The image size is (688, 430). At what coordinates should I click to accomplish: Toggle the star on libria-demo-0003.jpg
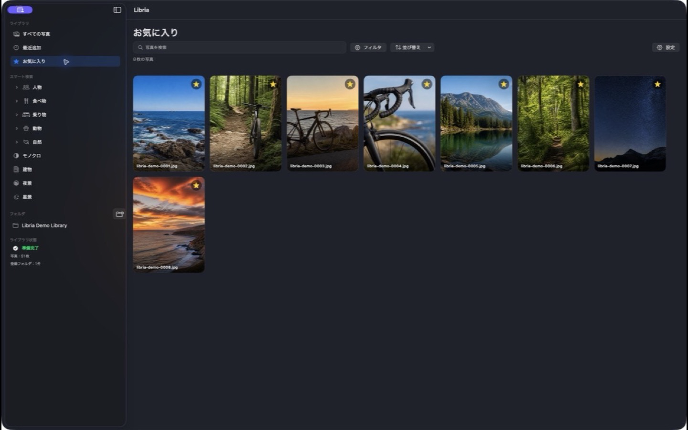350,84
